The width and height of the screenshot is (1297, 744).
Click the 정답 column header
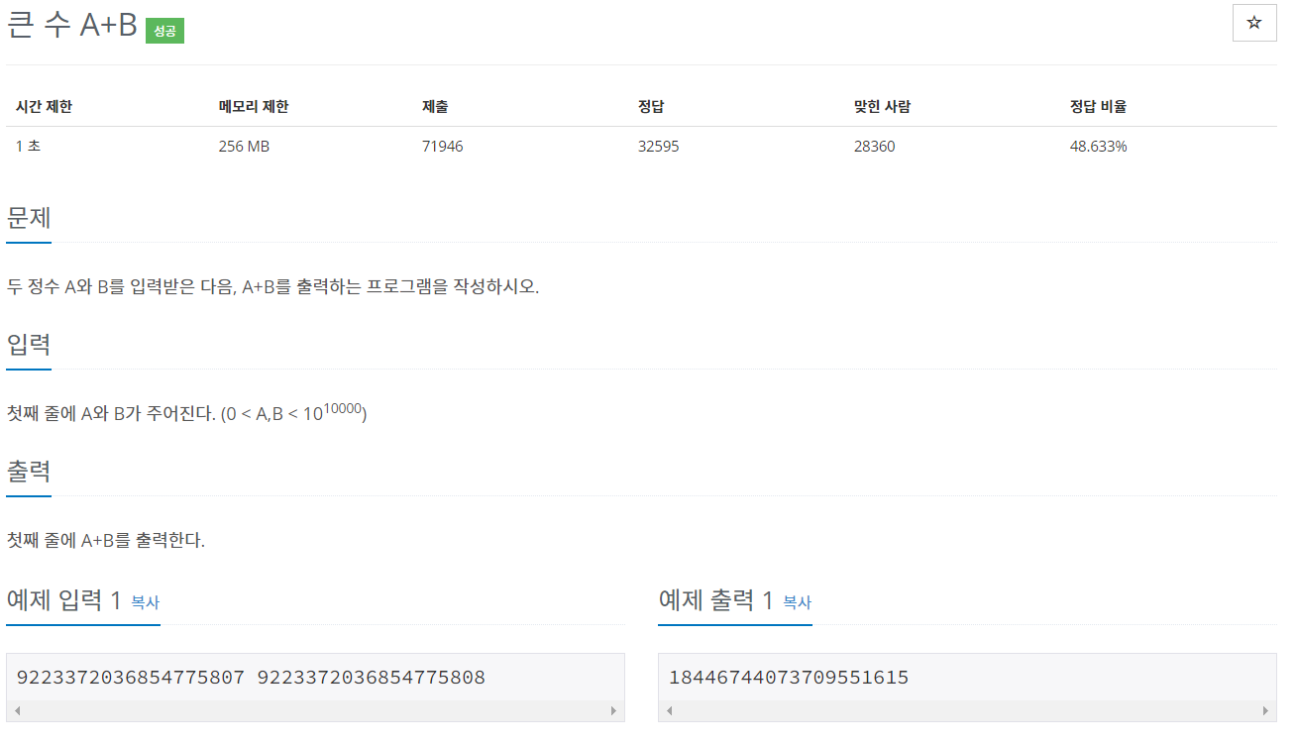651,107
